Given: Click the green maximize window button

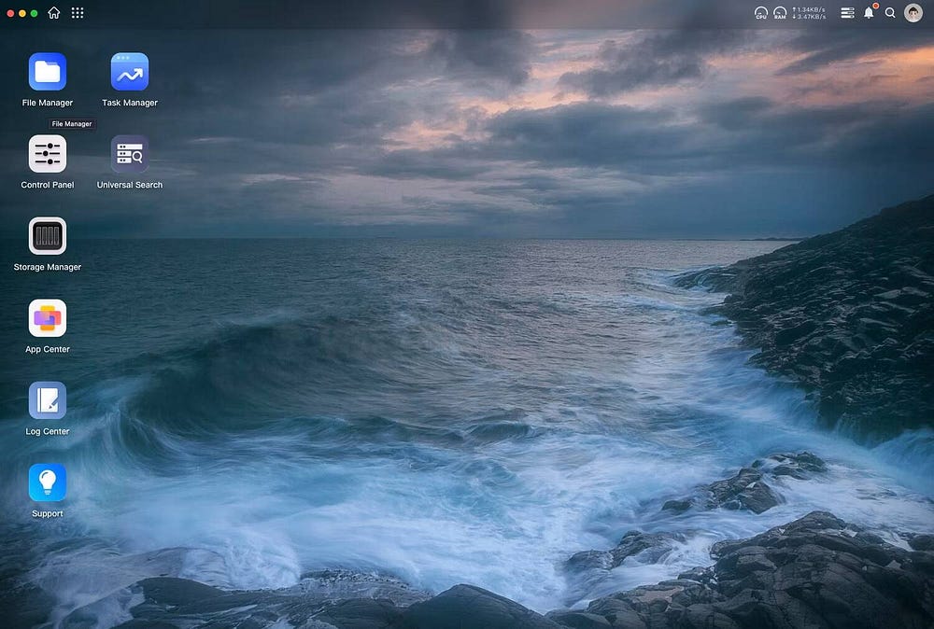Looking at the screenshot, I should [x=35, y=13].
